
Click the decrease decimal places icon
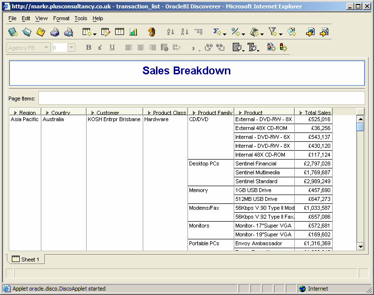coord(220,47)
